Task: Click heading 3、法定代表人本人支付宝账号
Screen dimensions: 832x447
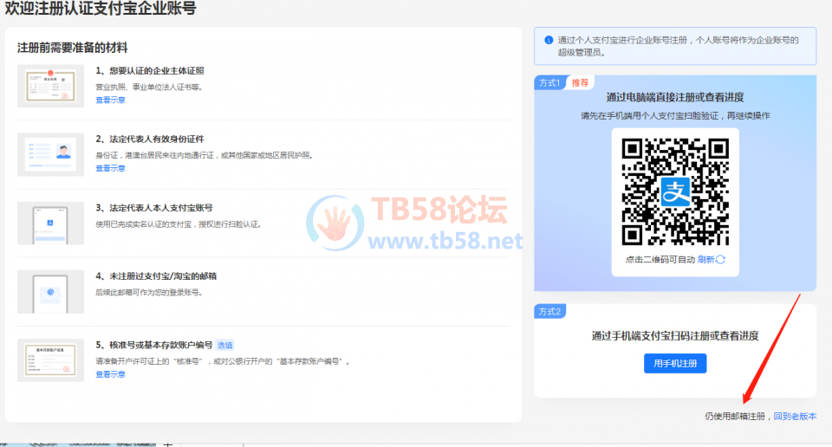Action: [154, 208]
